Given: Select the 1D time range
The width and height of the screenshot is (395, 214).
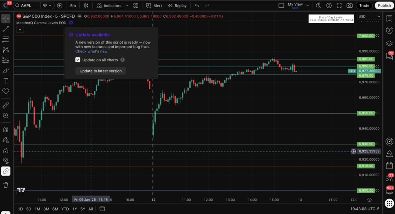Looking at the screenshot, I should tap(20, 209).
